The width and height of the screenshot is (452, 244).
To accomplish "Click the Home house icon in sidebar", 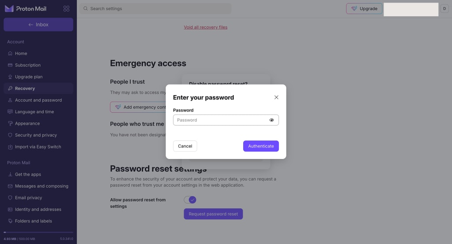I will 10,53.
